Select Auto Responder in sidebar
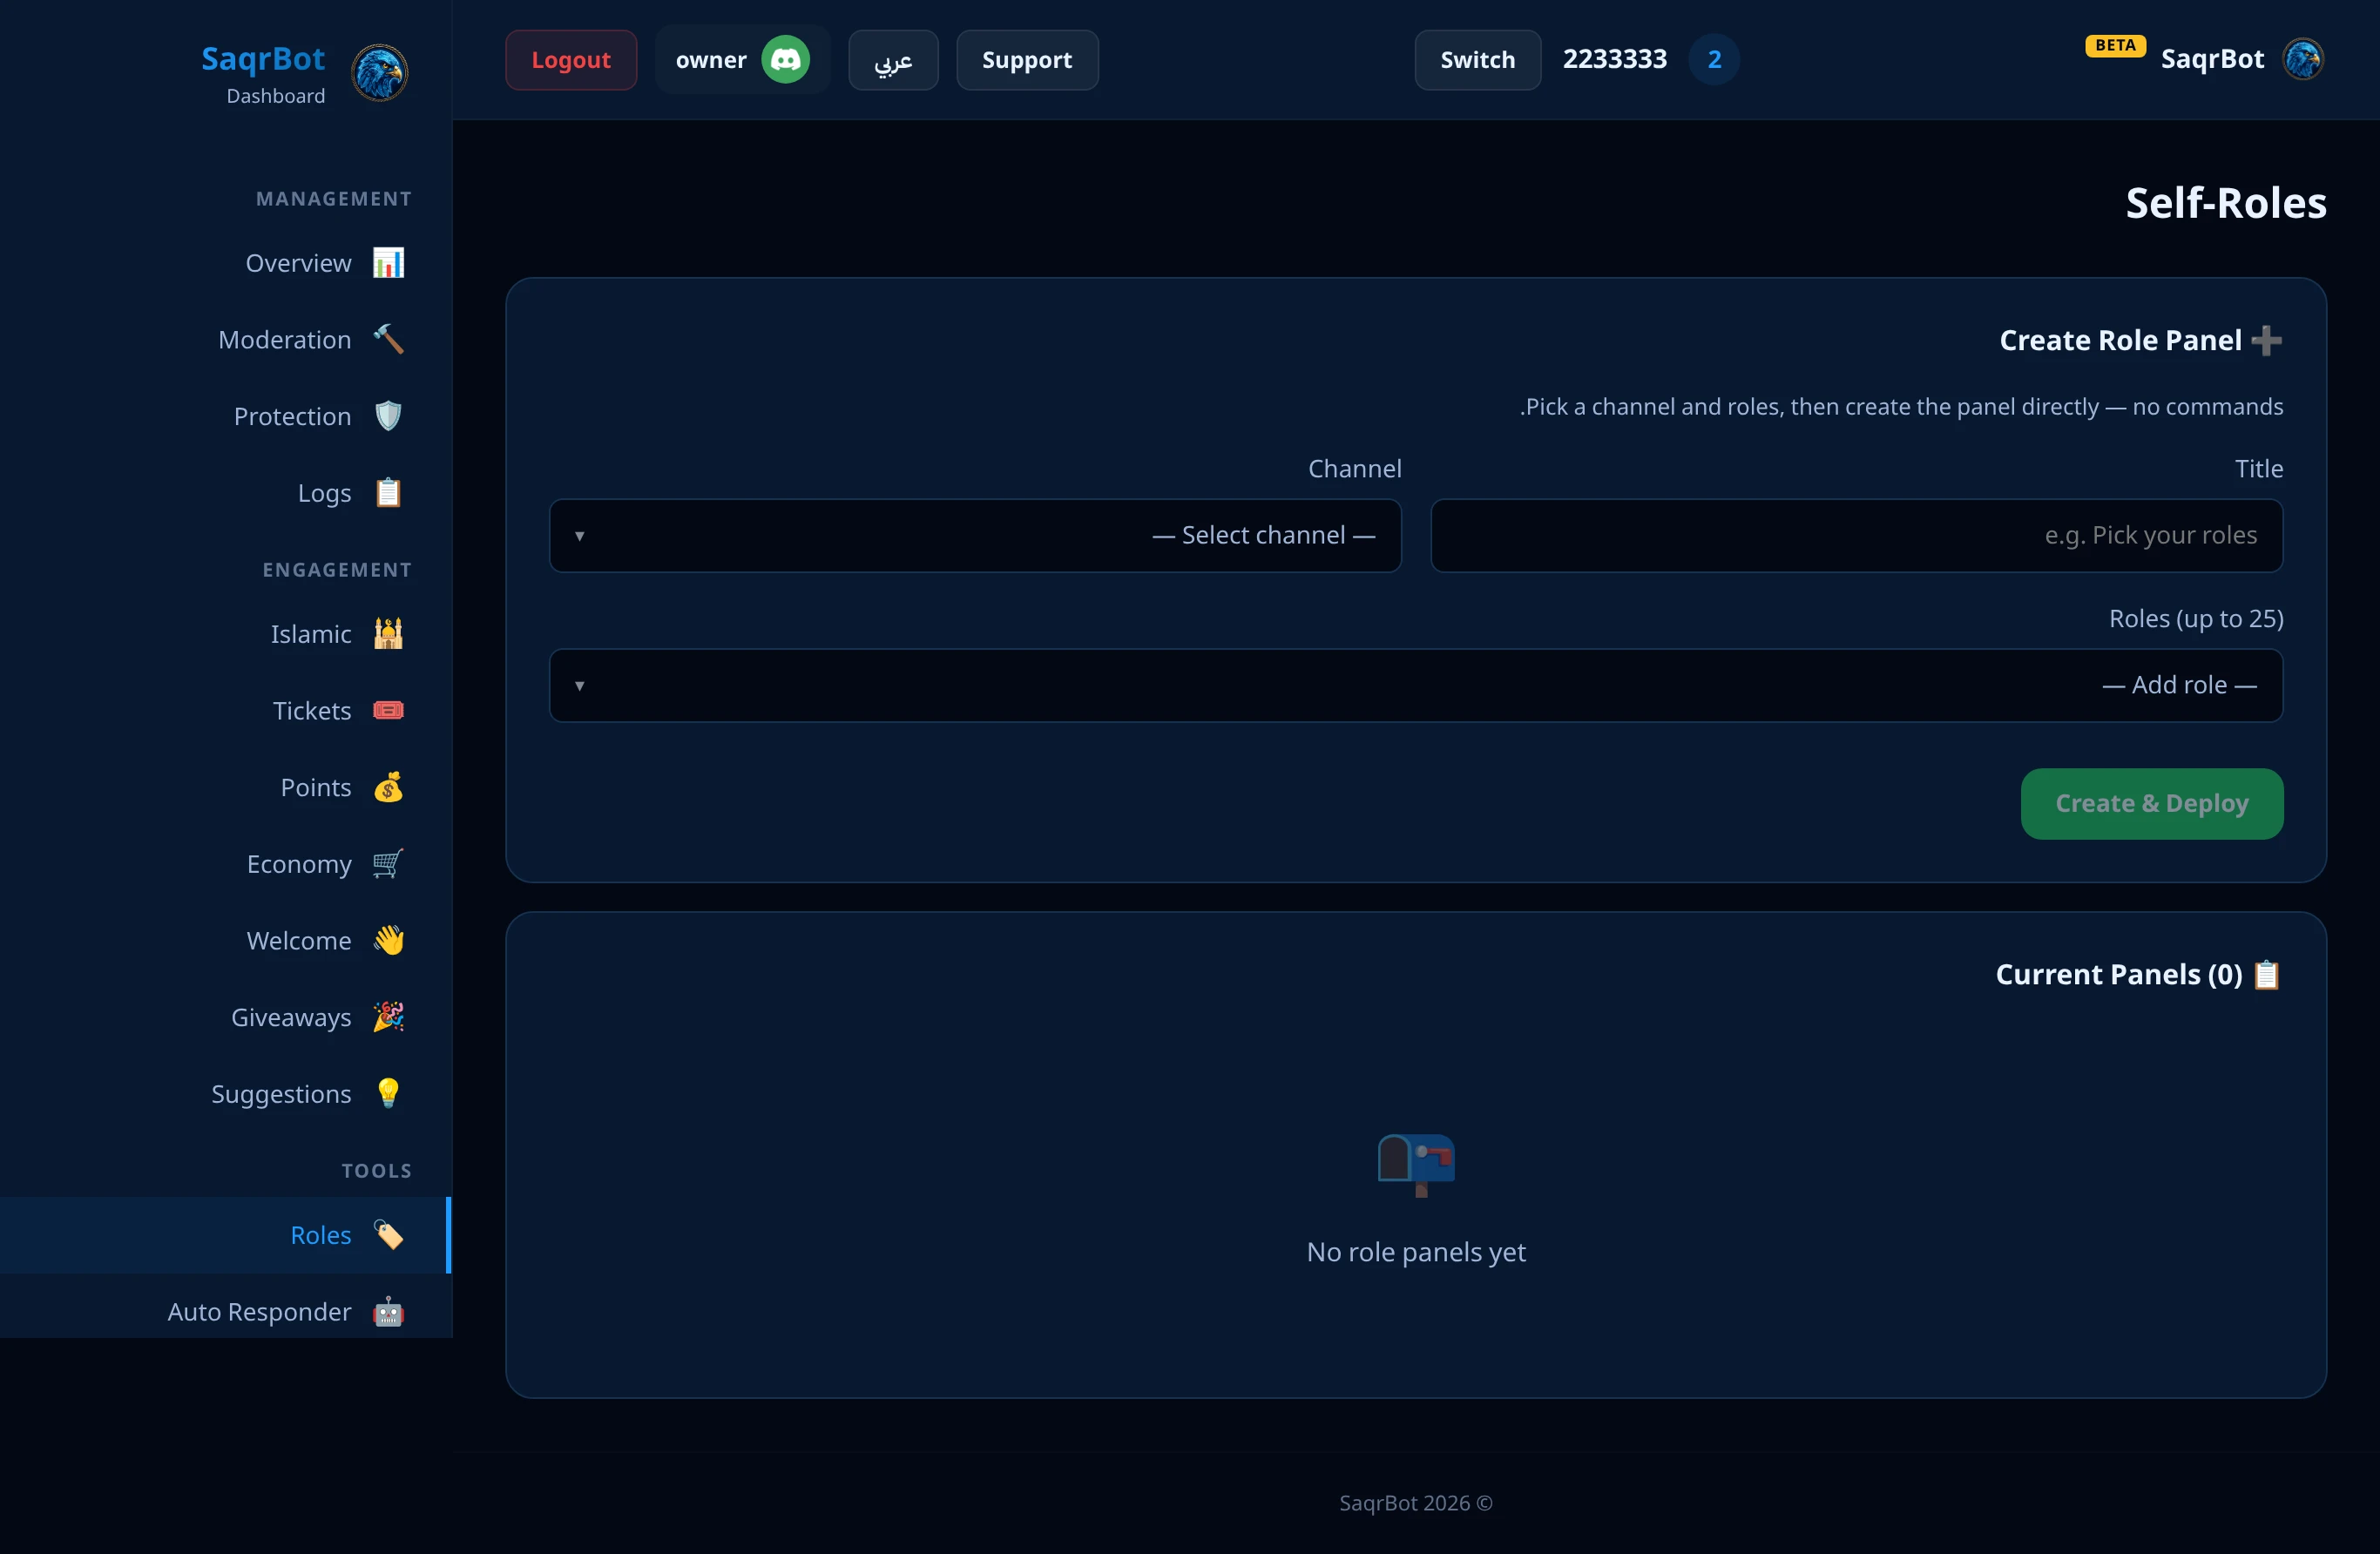 pos(226,1312)
